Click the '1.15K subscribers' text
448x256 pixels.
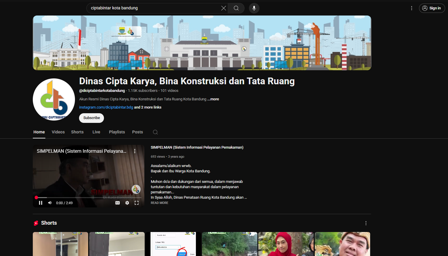click(143, 91)
